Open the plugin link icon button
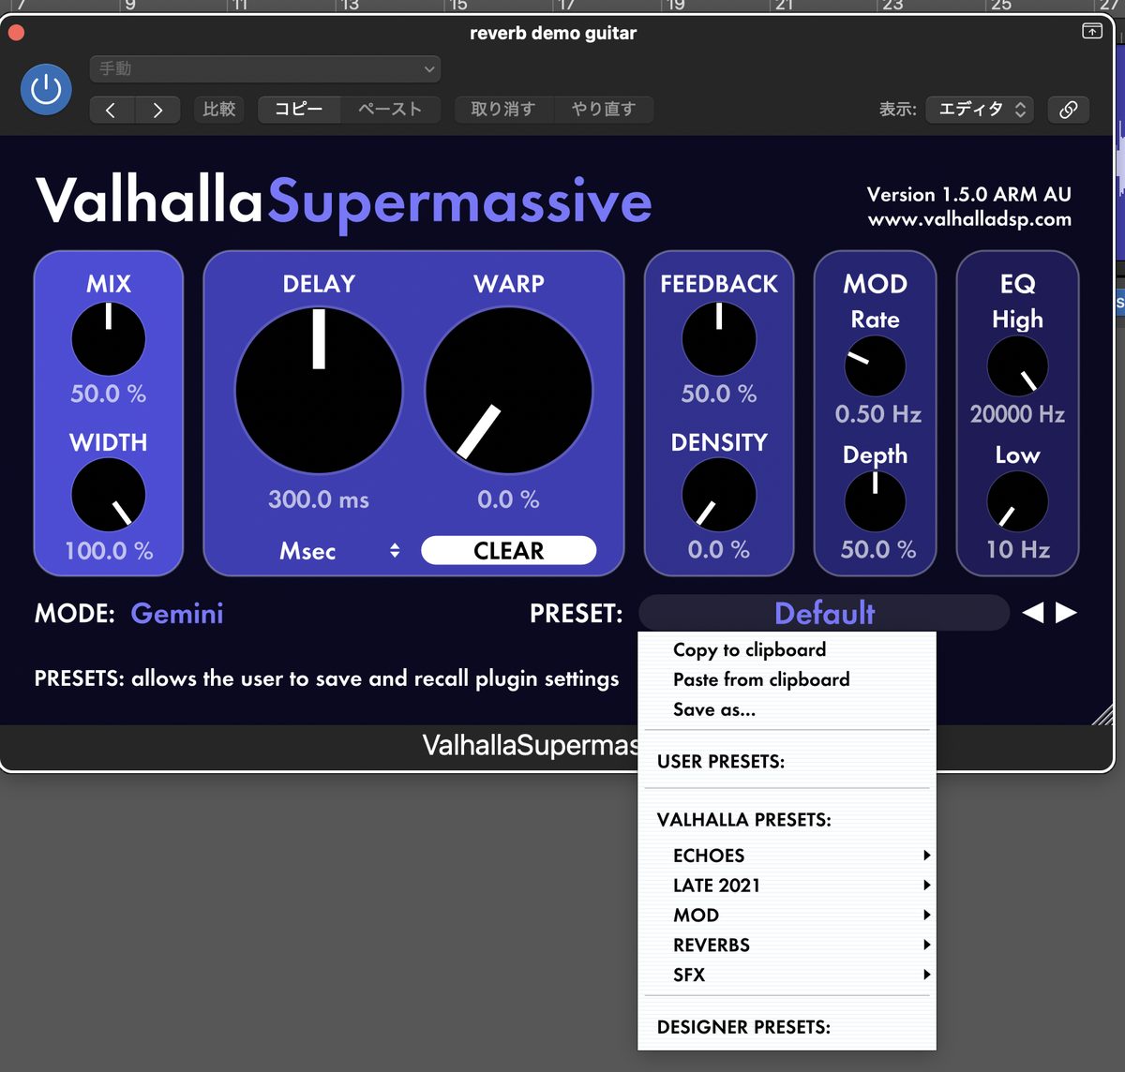 (x=1068, y=110)
